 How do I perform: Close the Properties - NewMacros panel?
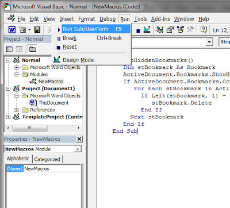click(79, 139)
